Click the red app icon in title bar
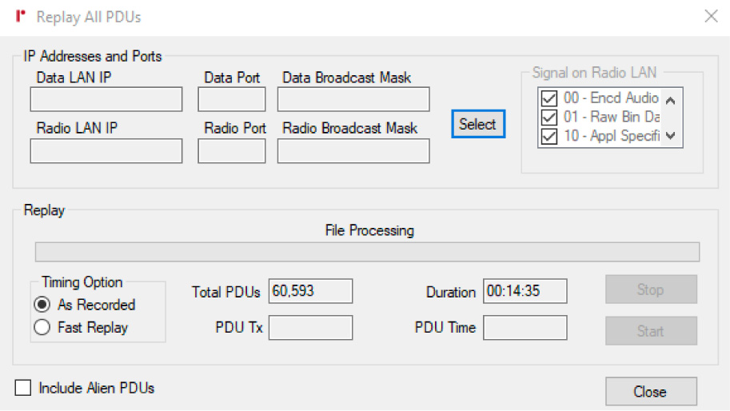The image size is (730, 411). point(20,16)
